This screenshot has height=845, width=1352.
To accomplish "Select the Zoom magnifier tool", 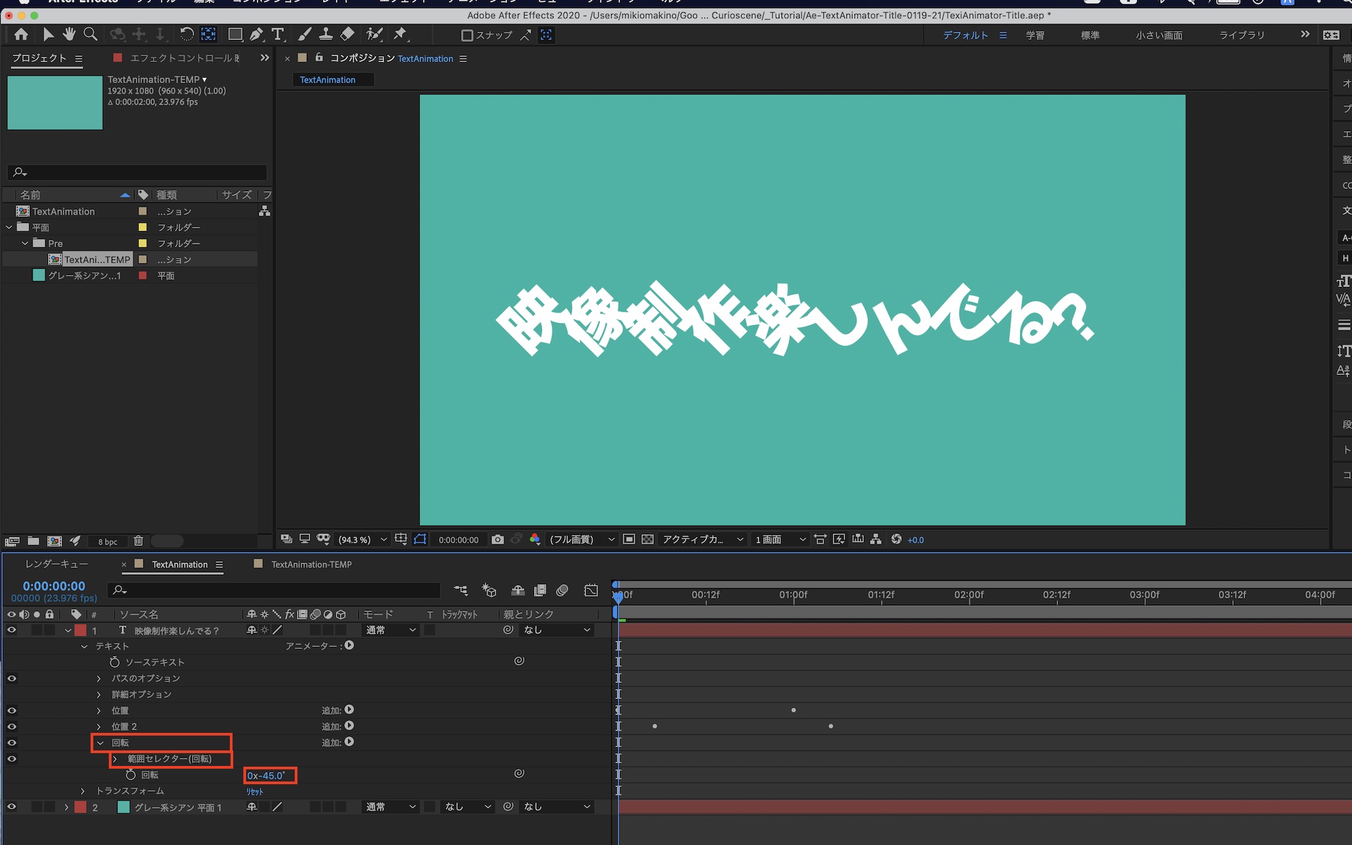I will (x=90, y=34).
